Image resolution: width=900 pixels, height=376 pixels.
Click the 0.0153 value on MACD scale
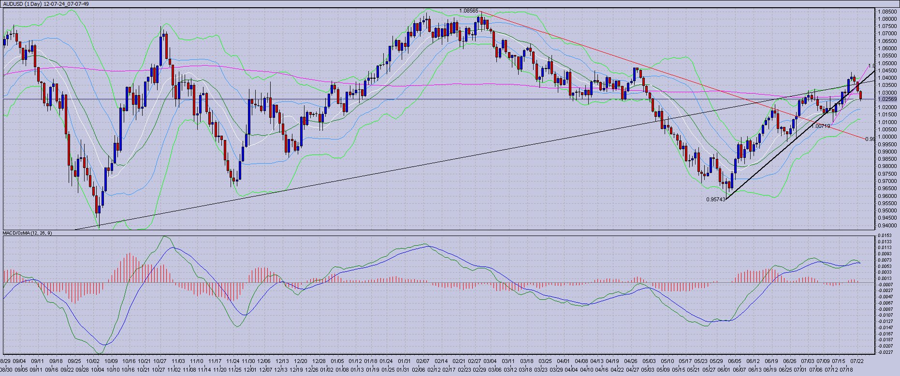pos(885,236)
